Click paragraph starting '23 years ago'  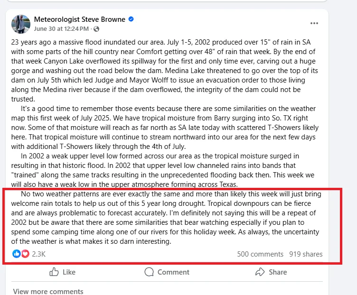point(162,71)
